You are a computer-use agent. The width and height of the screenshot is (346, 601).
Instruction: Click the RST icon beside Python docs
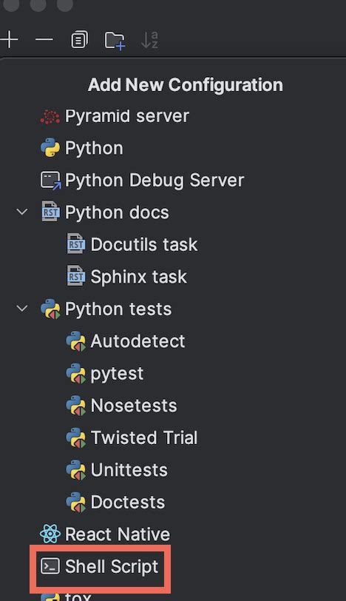50,212
